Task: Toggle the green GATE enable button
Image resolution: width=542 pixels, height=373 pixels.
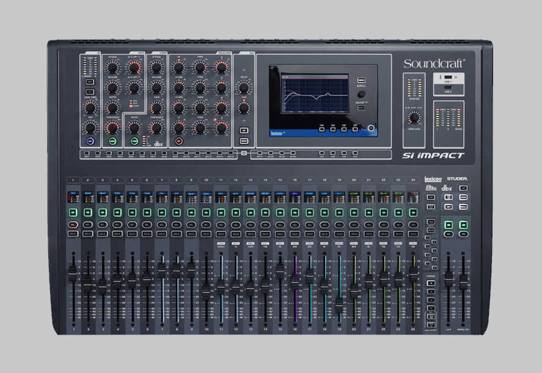Action: point(112,141)
